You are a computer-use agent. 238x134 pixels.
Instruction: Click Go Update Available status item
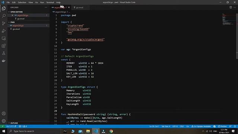pyautogui.click(x=201, y=127)
